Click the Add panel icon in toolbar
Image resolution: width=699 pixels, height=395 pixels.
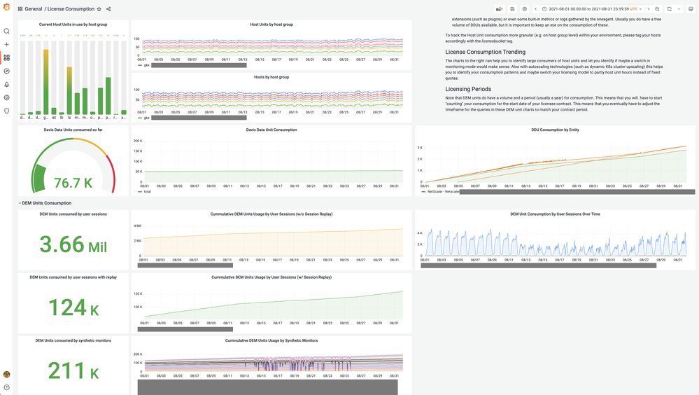(500, 9)
